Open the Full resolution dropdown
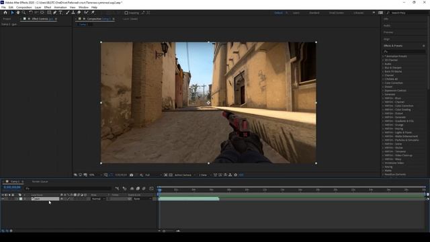This screenshot has width=430, height=242. [x=153, y=175]
